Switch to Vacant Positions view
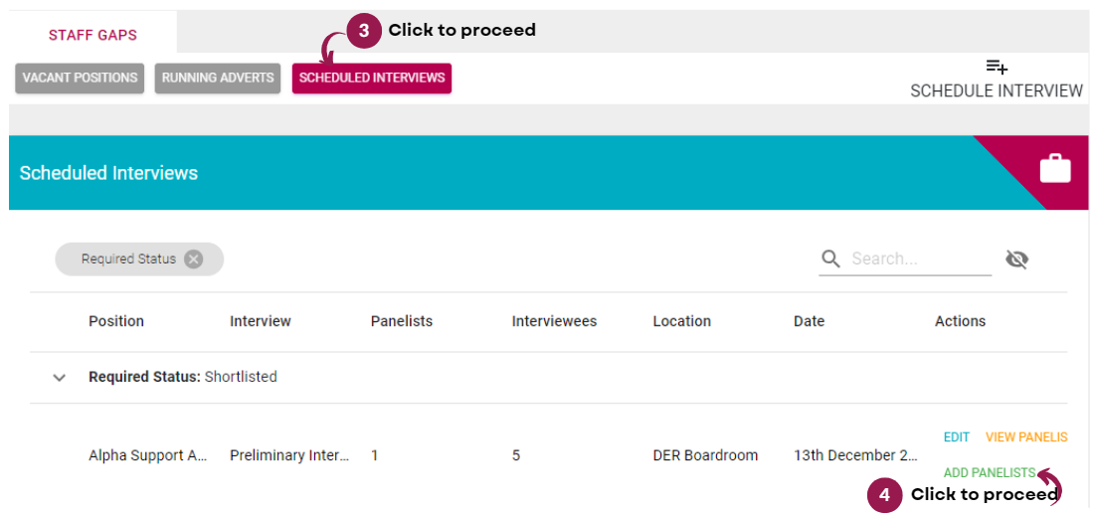The image size is (1093, 515). pos(80,79)
